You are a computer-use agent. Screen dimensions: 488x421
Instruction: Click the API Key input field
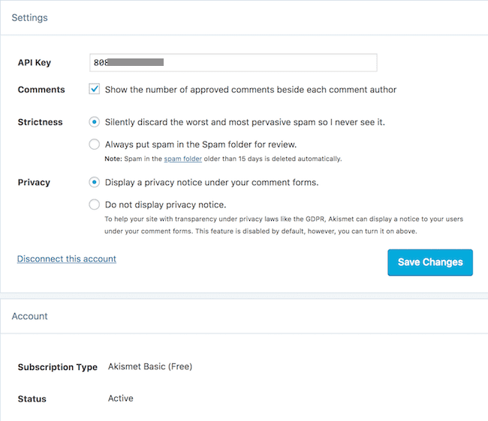point(233,63)
